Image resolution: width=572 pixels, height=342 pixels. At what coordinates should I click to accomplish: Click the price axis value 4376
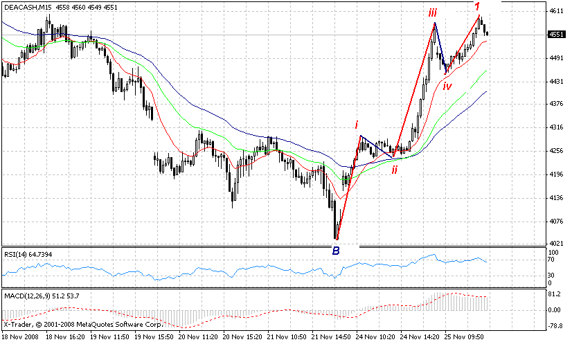tap(556, 104)
